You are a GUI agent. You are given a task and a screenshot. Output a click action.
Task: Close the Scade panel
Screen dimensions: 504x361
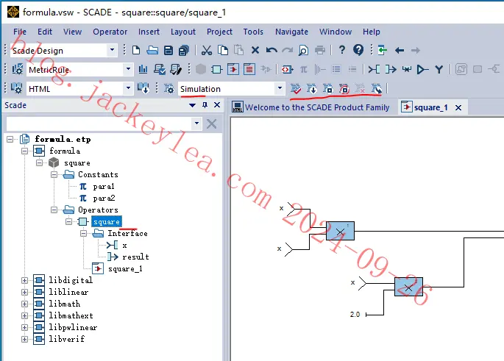point(217,105)
